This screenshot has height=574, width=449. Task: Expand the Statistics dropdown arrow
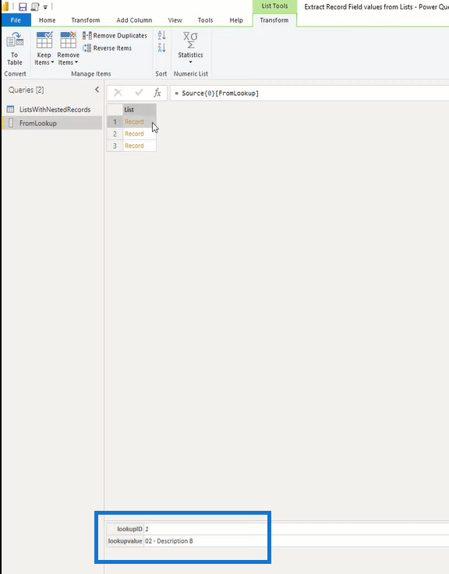(190, 62)
